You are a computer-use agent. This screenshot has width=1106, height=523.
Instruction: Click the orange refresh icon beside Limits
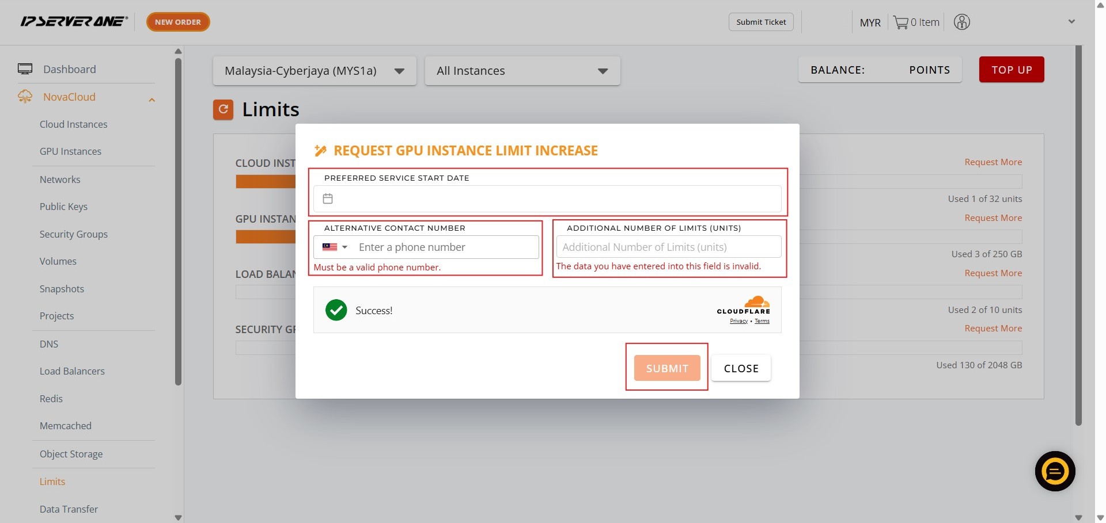(223, 109)
